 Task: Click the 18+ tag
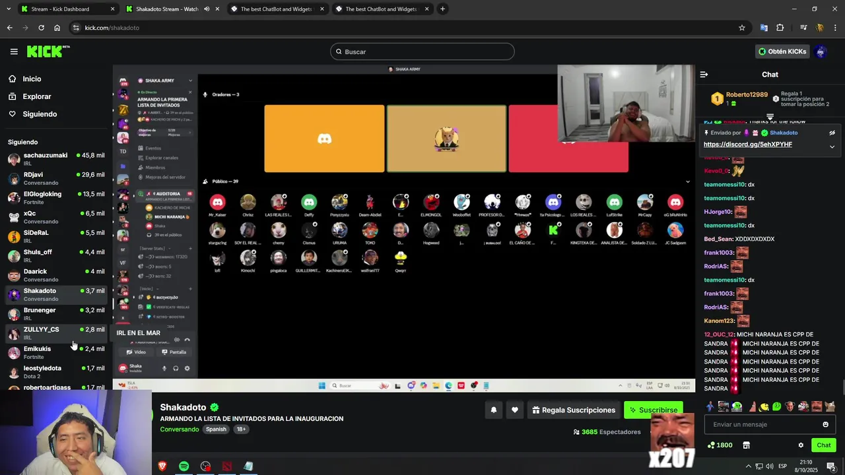tap(241, 429)
